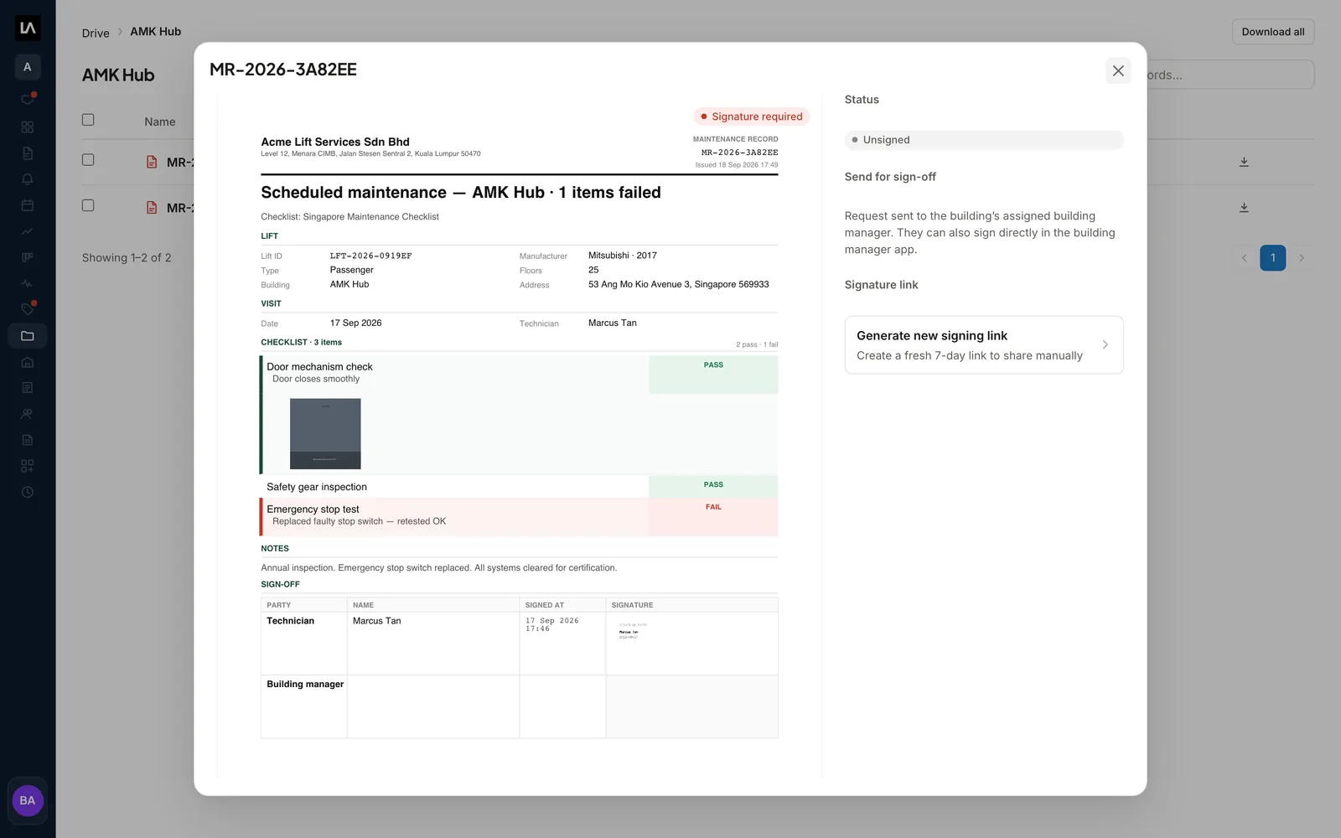
Task: Click the app logo in the sidebar
Action: [28, 28]
